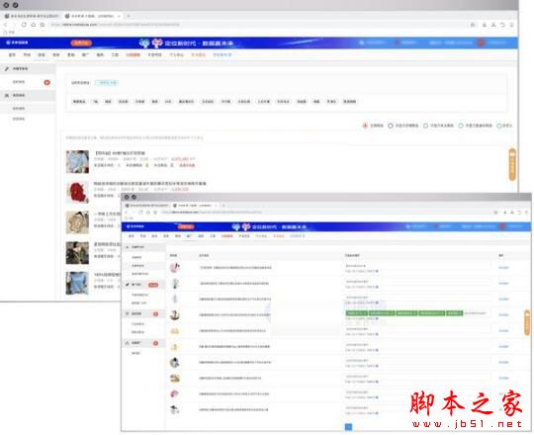Viewport: 534px width, 435px height.
Task: Click the first green tag in the front table
Action: [356, 313]
